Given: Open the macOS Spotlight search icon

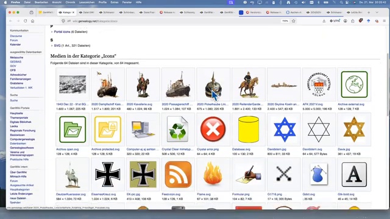Looking at the screenshot, I should click(341, 2).
